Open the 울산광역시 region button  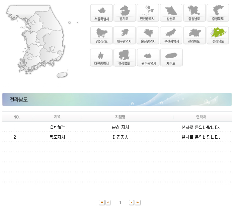pyautogui.click(x=148, y=35)
